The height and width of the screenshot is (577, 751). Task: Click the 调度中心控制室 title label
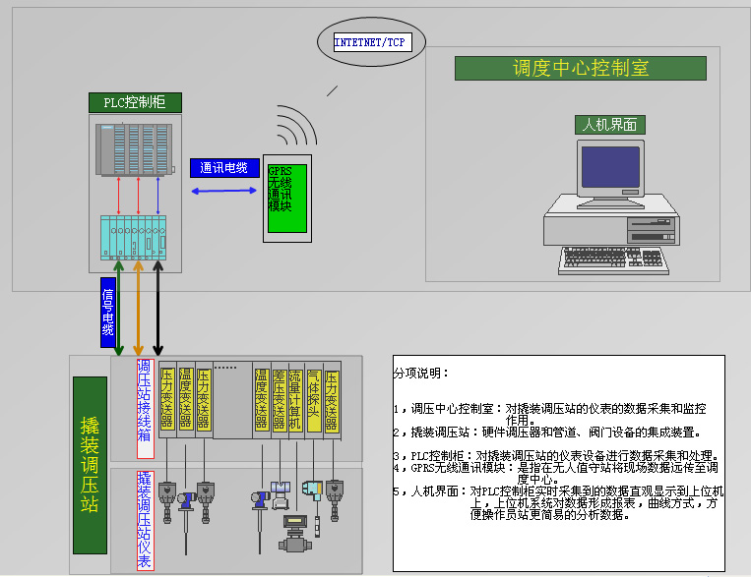click(581, 68)
